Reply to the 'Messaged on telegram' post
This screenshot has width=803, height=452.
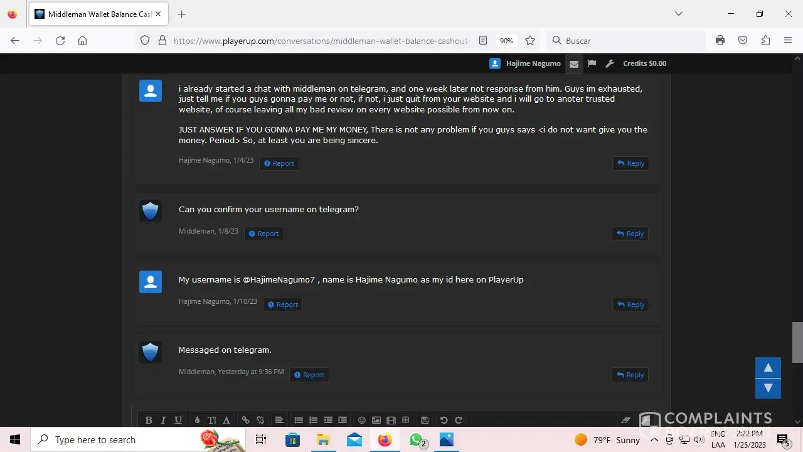[630, 375]
